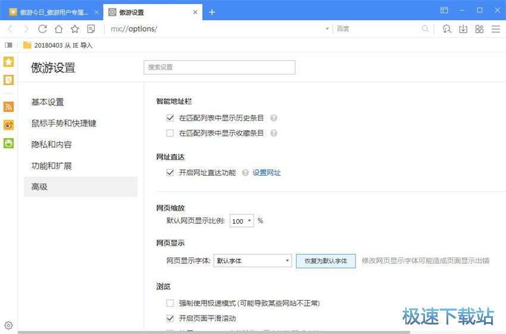Reload the page with refresh icon
The height and width of the screenshot is (334, 506).
click(x=42, y=29)
